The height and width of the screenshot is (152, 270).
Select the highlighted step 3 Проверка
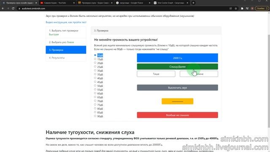66,50
